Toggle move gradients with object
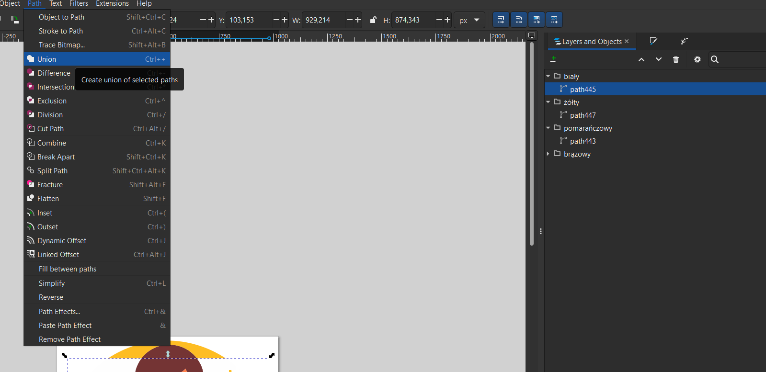 536,20
